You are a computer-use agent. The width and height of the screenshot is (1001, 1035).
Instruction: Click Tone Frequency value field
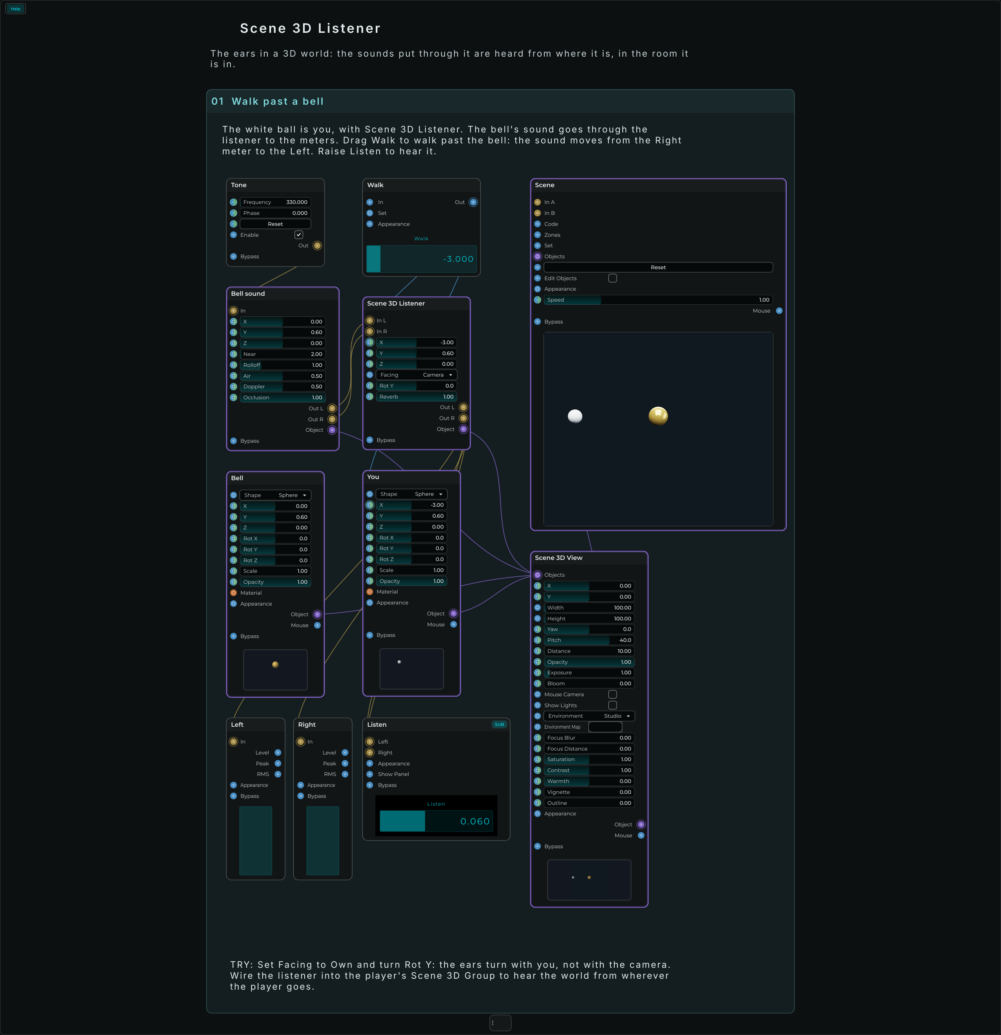pos(275,202)
